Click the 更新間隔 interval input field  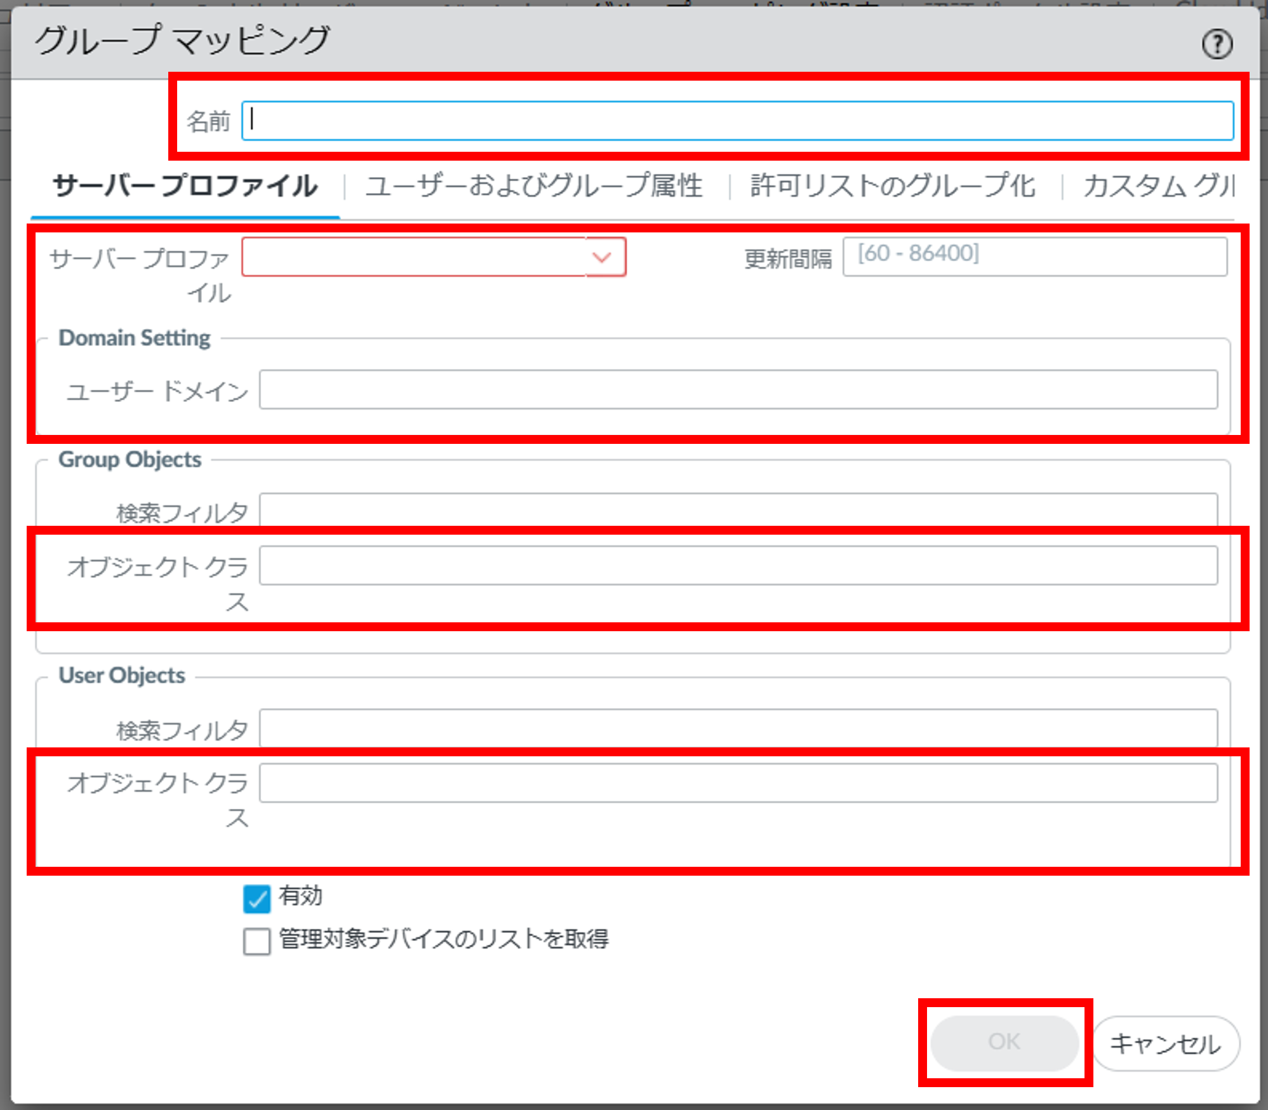(1035, 257)
